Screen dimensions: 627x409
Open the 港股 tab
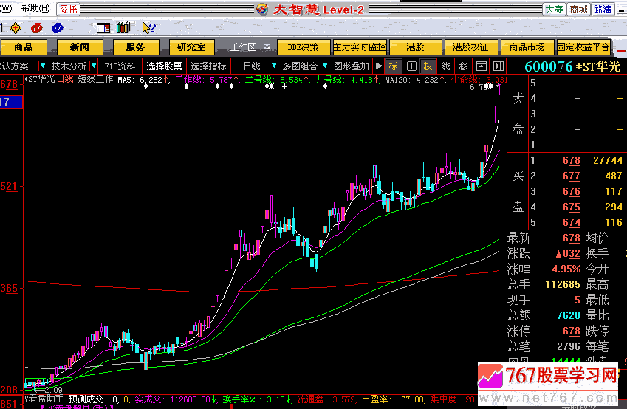click(416, 47)
